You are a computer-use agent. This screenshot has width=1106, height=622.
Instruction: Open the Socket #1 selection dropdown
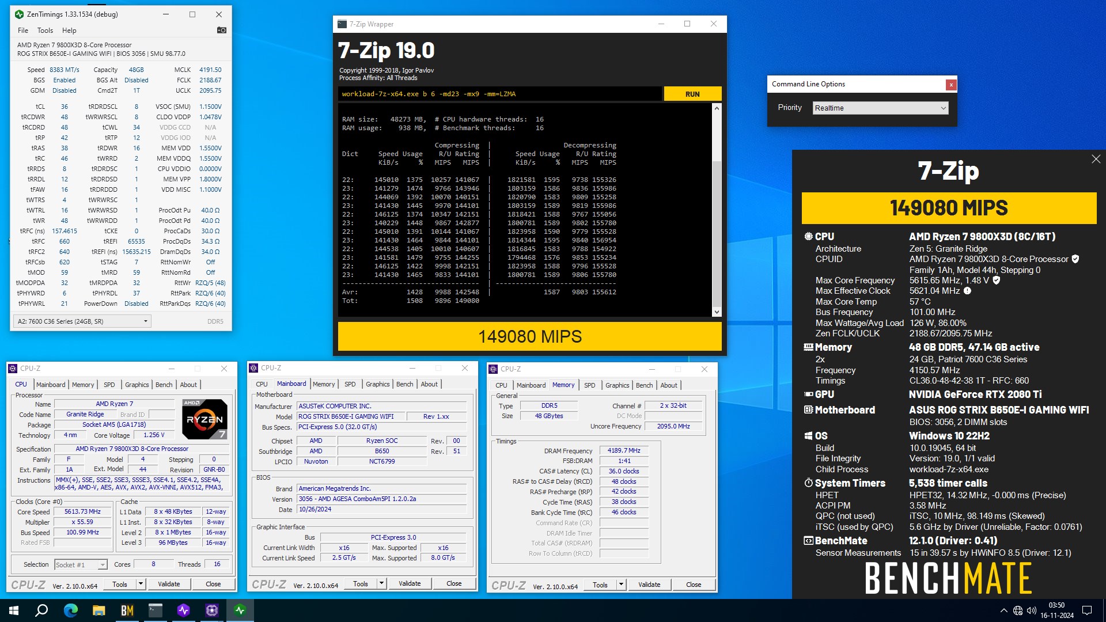click(x=81, y=565)
